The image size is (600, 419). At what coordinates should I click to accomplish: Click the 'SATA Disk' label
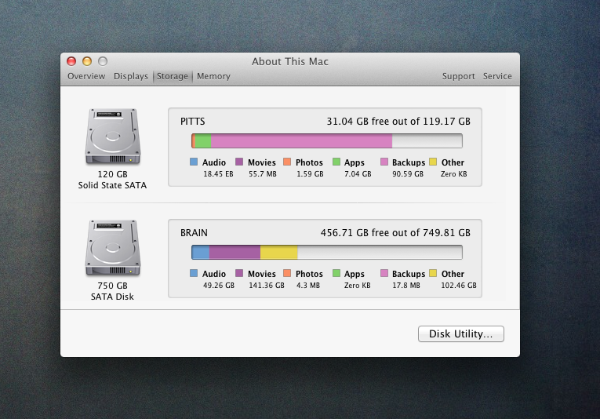[x=112, y=297]
